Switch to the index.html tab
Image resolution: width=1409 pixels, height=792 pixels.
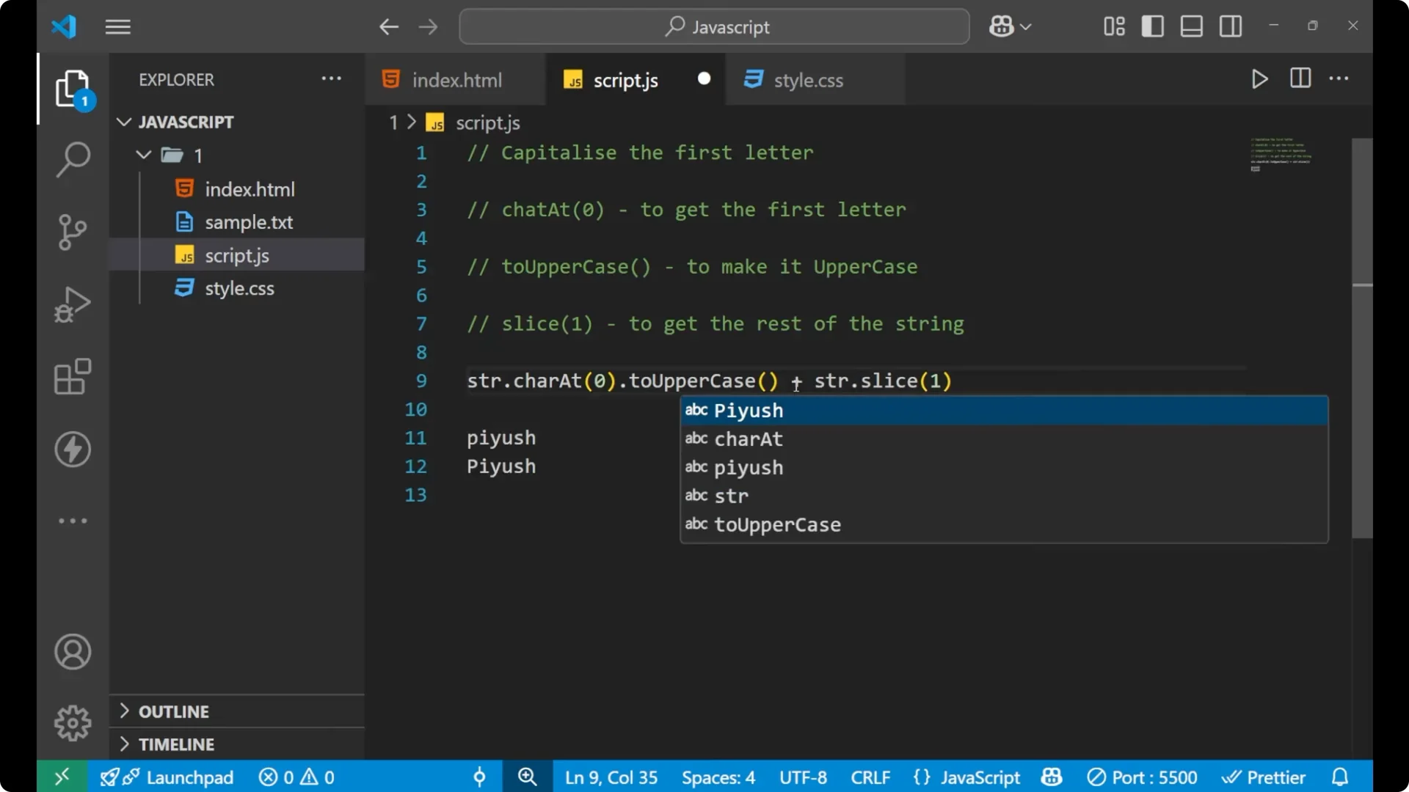(456, 79)
